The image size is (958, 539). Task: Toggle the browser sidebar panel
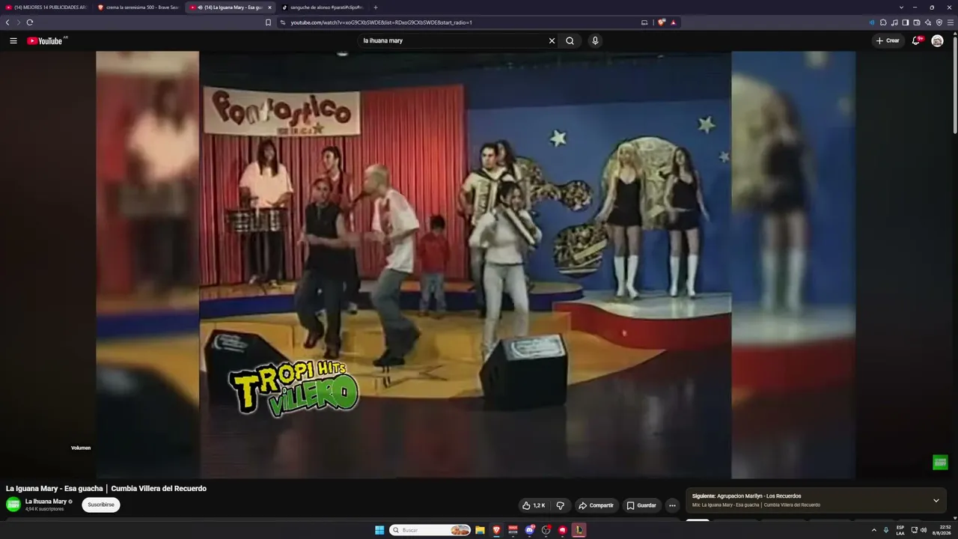[906, 22]
